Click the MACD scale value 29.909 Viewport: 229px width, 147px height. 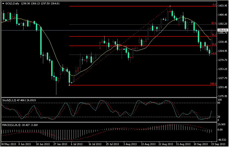(x=222, y=125)
